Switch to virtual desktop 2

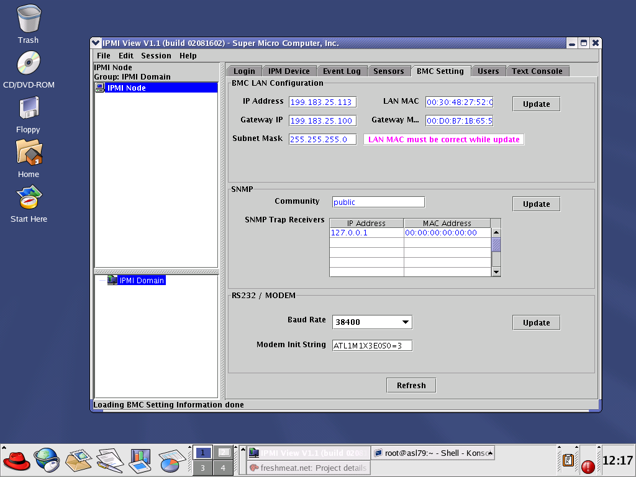[x=224, y=453]
